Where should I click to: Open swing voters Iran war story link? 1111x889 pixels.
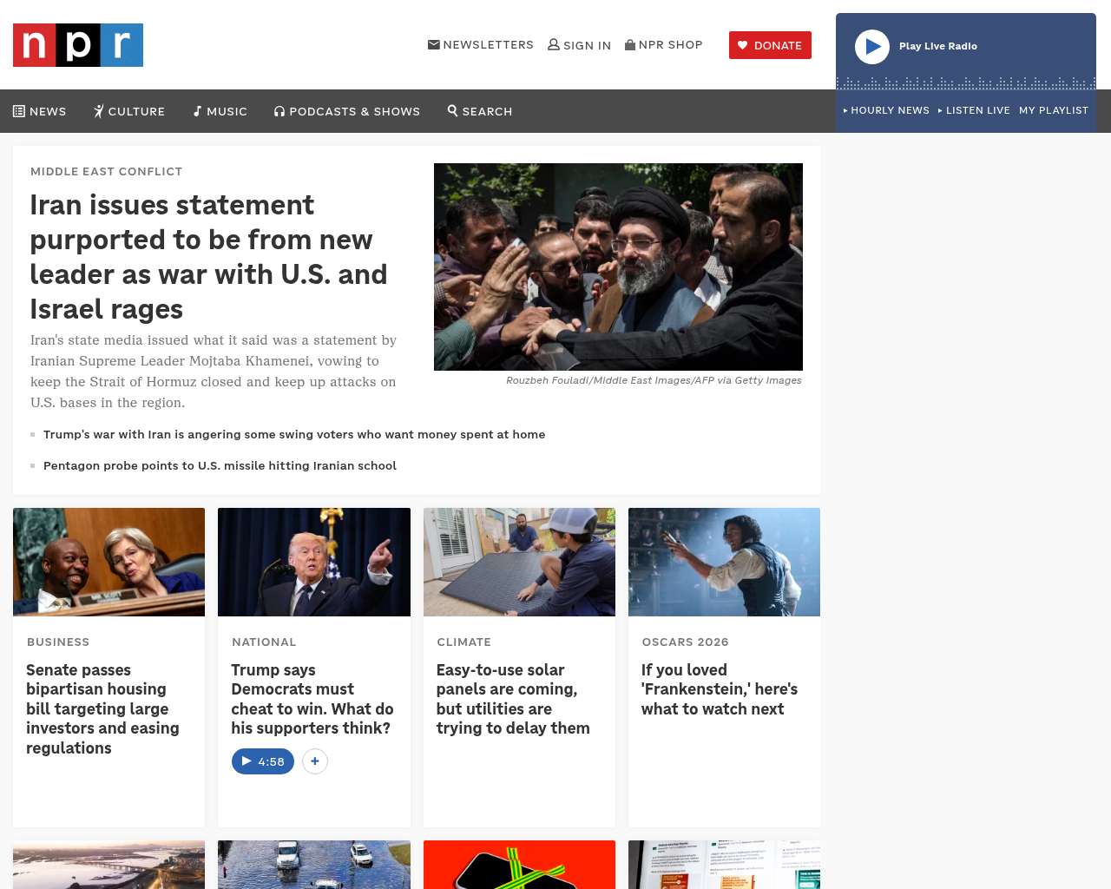pos(294,434)
